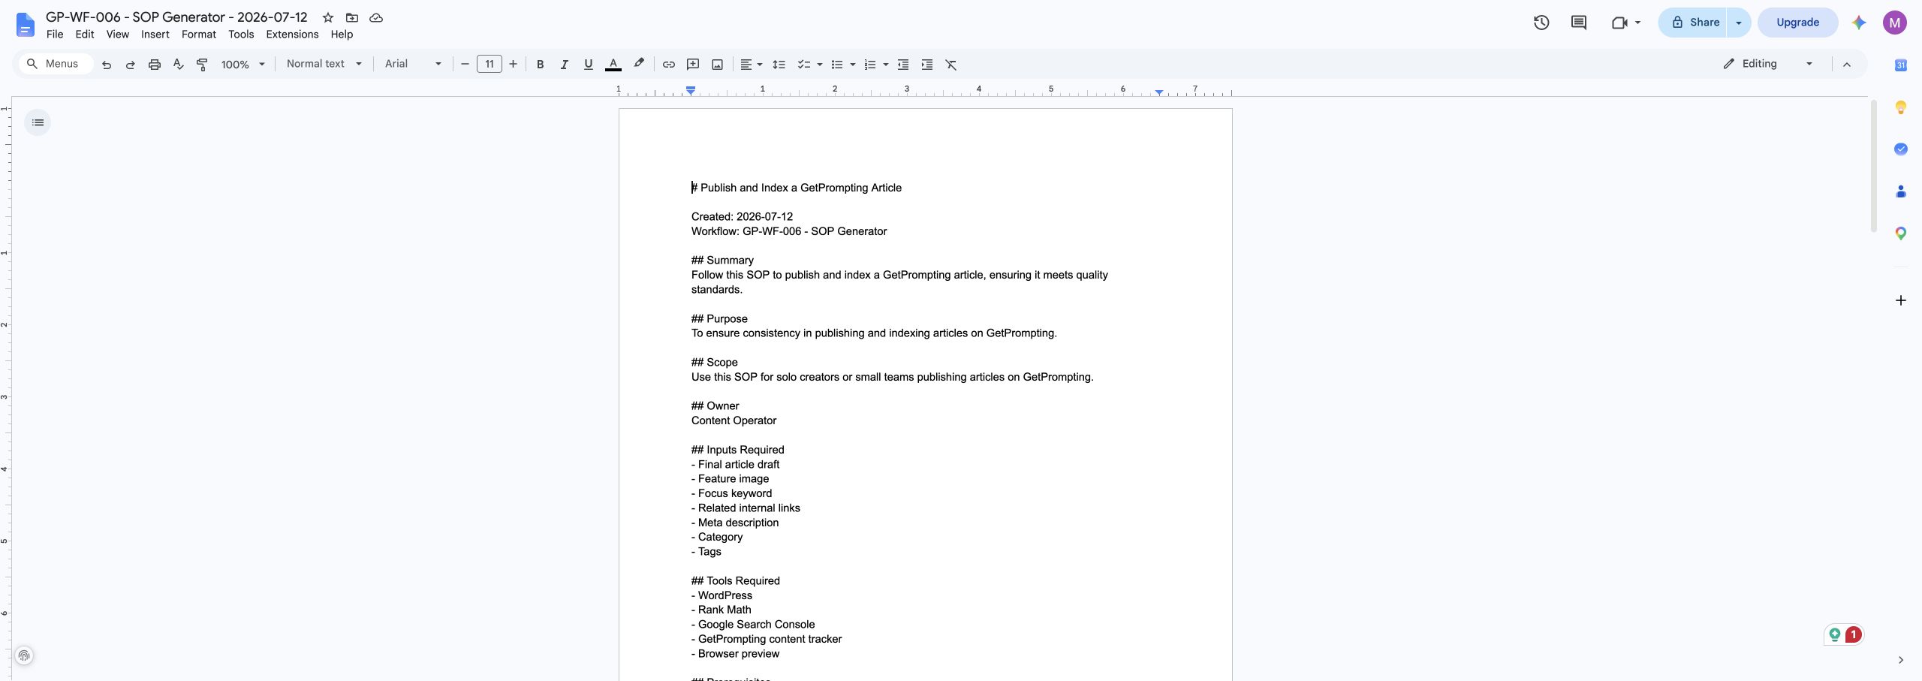
Task: Decrease indent
Action: click(903, 65)
